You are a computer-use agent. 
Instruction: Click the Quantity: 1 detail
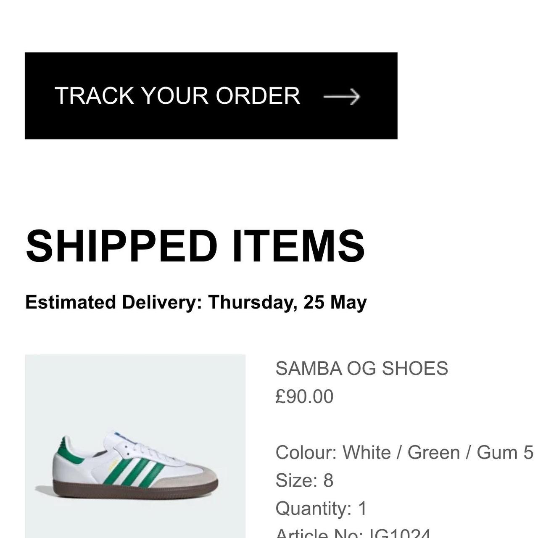322,509
